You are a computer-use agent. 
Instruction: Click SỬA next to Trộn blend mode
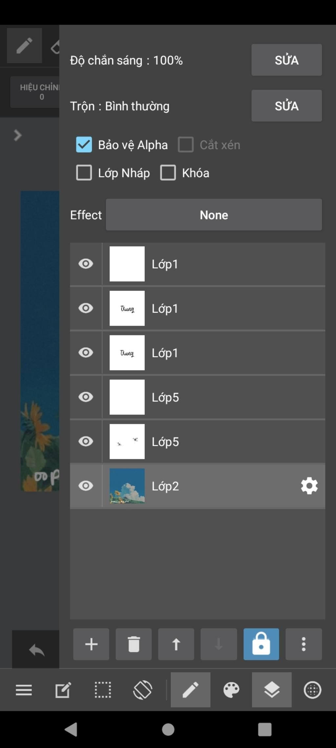(x=286, y=106)
